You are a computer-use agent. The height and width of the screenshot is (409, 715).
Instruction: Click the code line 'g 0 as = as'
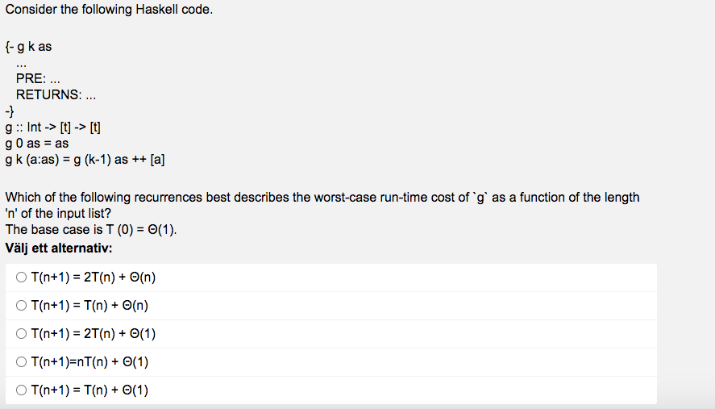tap(36, 144)
